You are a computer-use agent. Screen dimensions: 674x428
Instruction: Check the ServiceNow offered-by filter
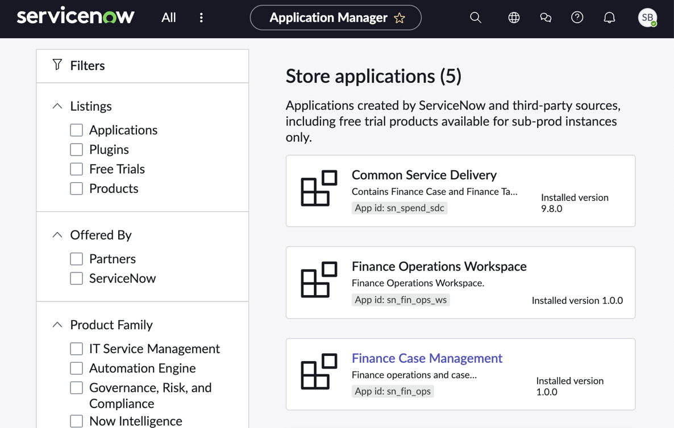(77, 278)
